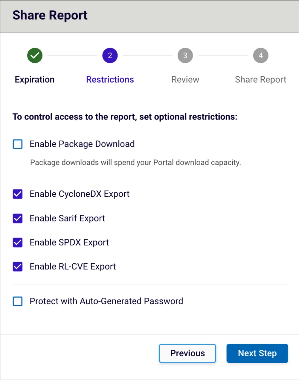Click the Restrictions step label
Image resolution: width=299 pixels, height=380 pixels.
pyautogui.click(x=110, y=79)
